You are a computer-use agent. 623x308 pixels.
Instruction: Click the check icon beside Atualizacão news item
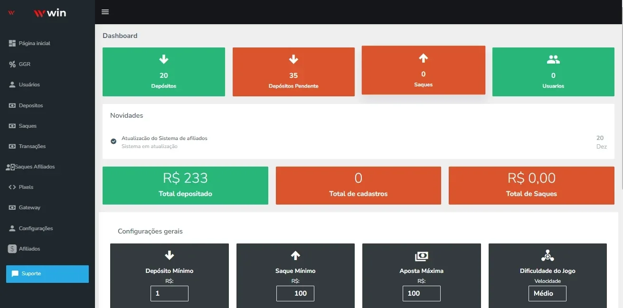[113, 141]
